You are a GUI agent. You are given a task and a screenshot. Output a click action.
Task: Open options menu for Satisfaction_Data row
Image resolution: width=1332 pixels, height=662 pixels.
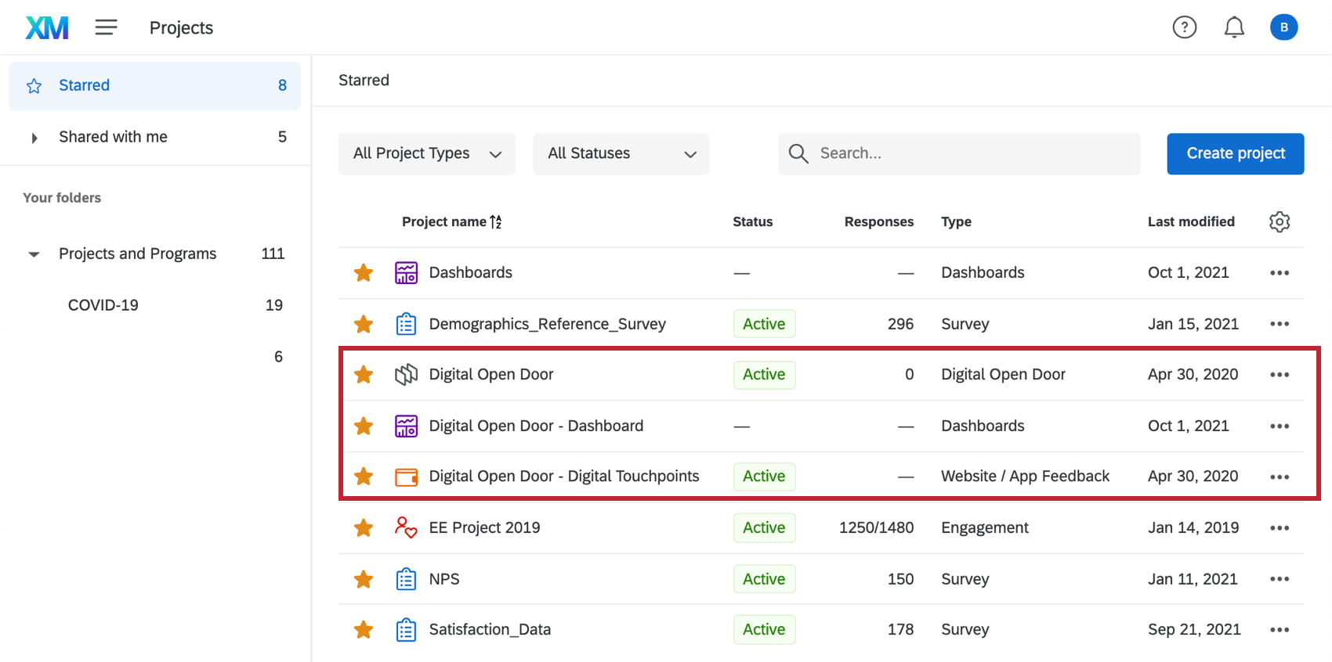point(1279,630)
